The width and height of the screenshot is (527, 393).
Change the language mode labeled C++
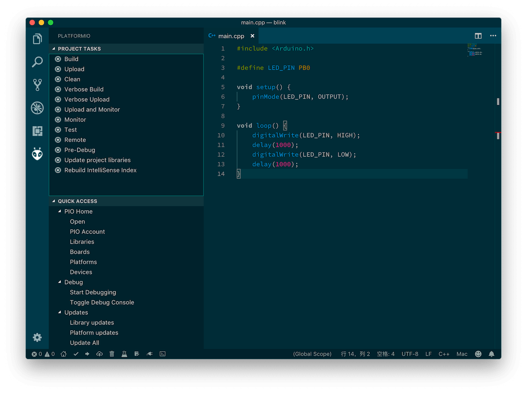click(x=444, y=354)
